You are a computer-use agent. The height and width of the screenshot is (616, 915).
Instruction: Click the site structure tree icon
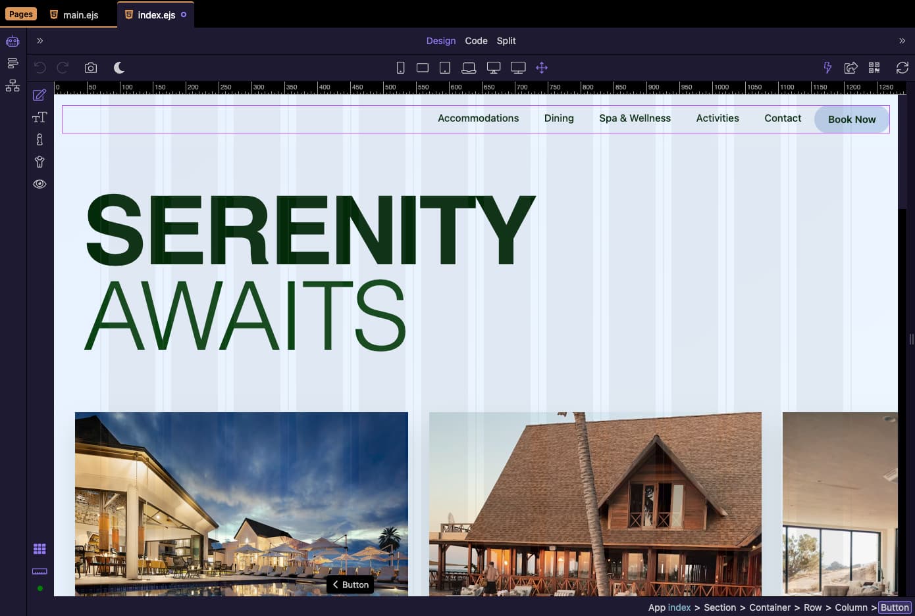coord(13,85)
